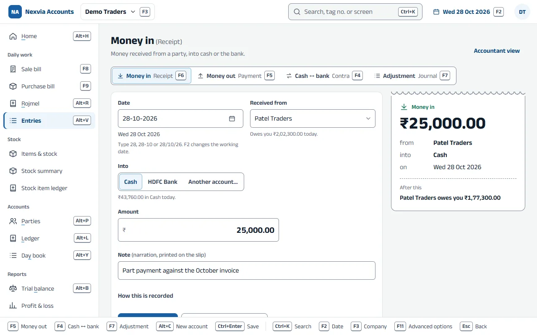The image size is (537, 335).
Task: Open Sale bill via its receipt icon
Action: 13,69
